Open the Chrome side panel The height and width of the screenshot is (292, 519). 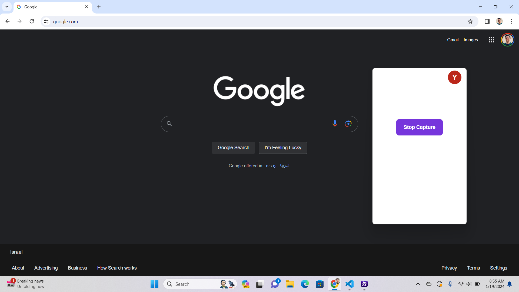487,21
